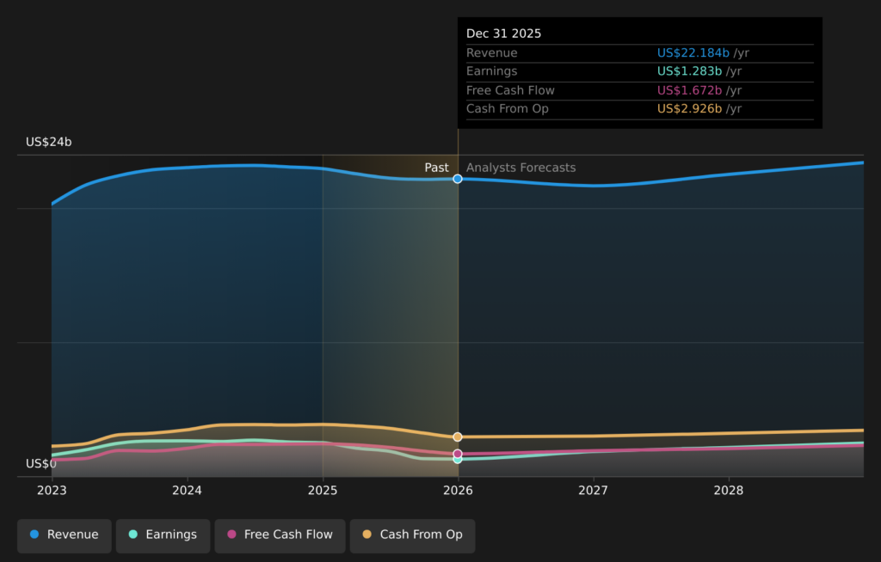
Task: Click the Analysts Forecasts label
Action: (x=521, y=168)
